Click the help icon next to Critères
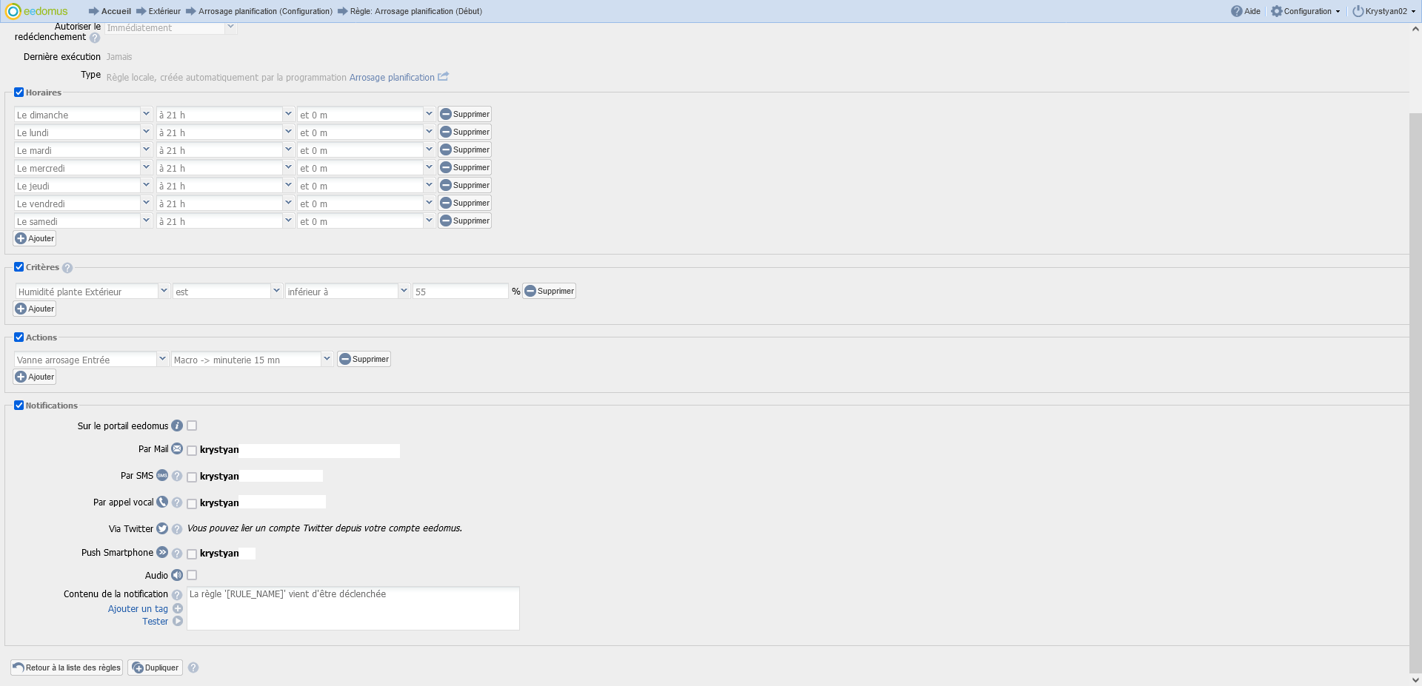 [67, 268]
